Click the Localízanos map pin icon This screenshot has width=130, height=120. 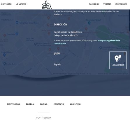pyautogui.click(x=118, y=58)
